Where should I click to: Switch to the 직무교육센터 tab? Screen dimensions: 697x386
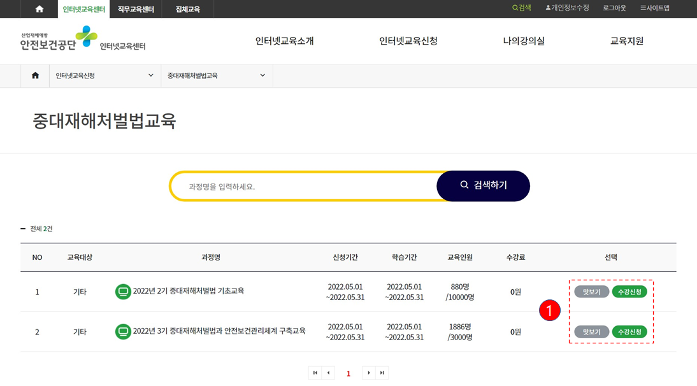coord(136,9)
